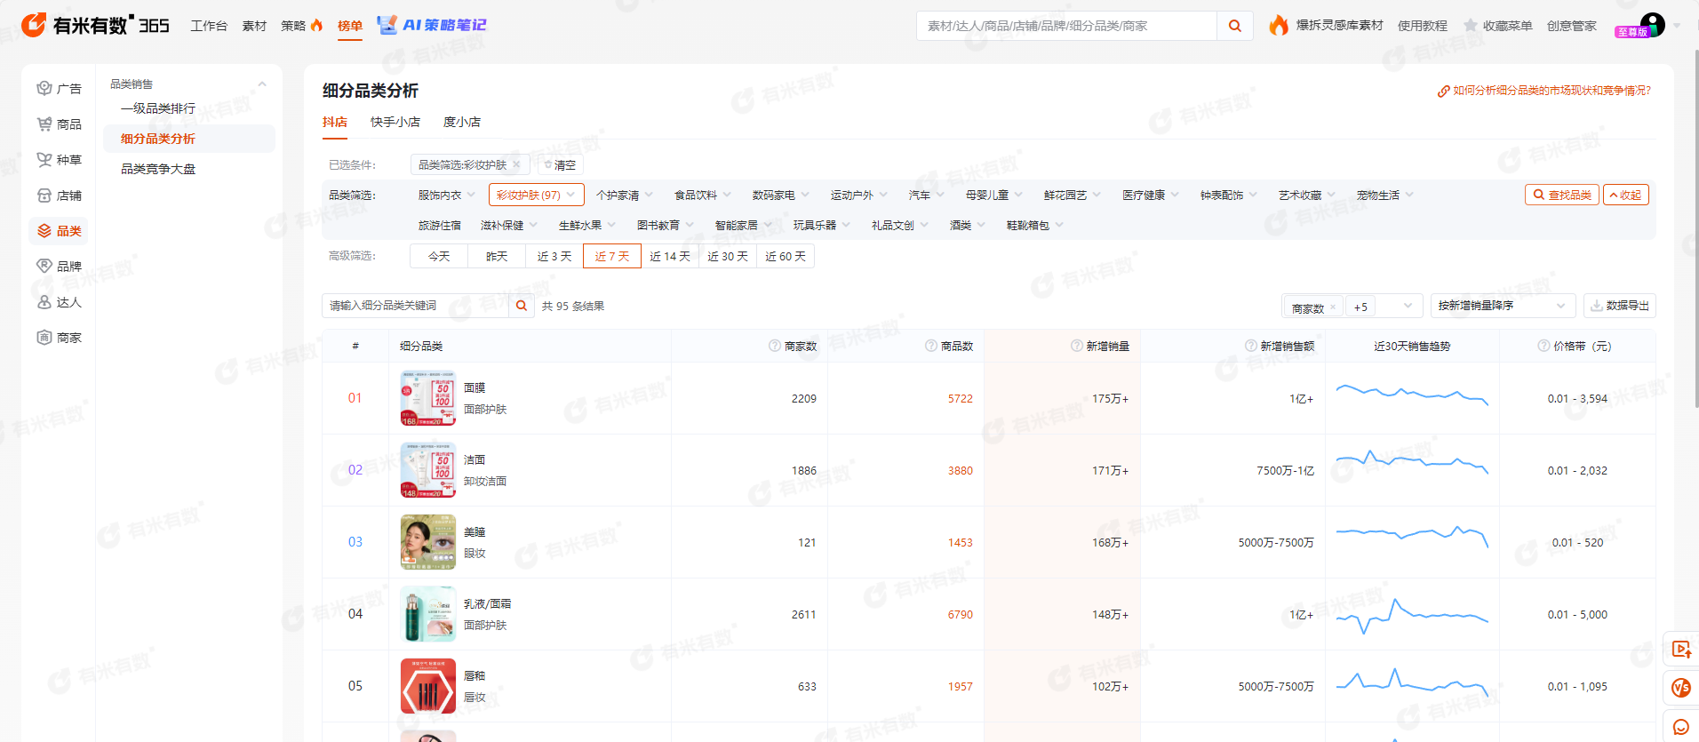Collapse the 品类销售 sidebar group

tap(262, 84)
